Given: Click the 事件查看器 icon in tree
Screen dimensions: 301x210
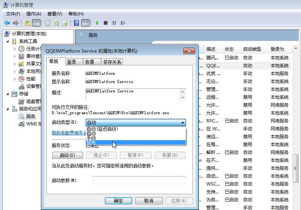Looking at the screenshot, I should tap(21, 56).
